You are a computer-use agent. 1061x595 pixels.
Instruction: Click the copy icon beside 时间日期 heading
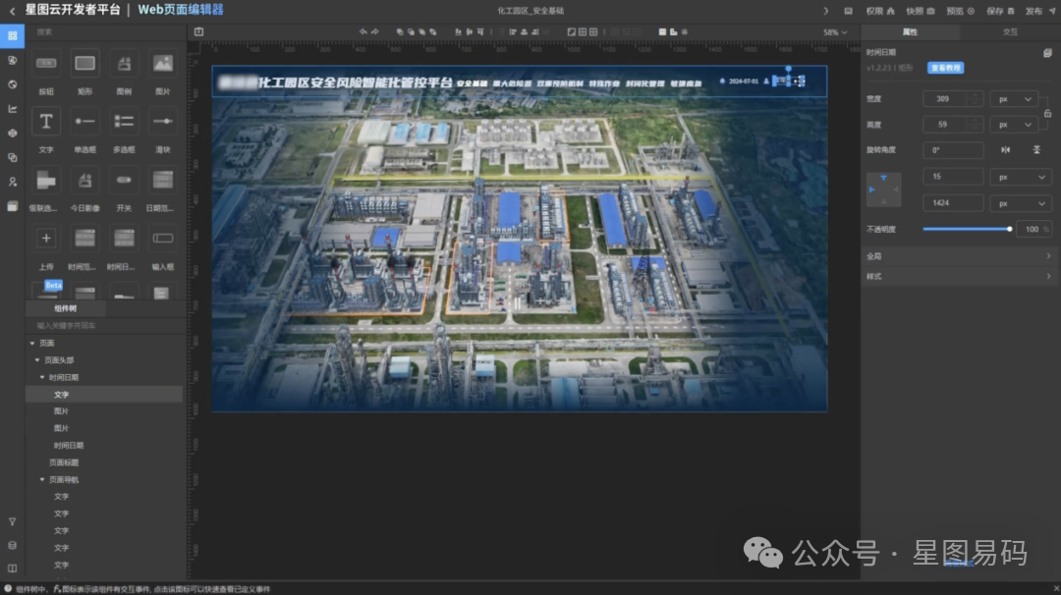[x=1047, y=53]
